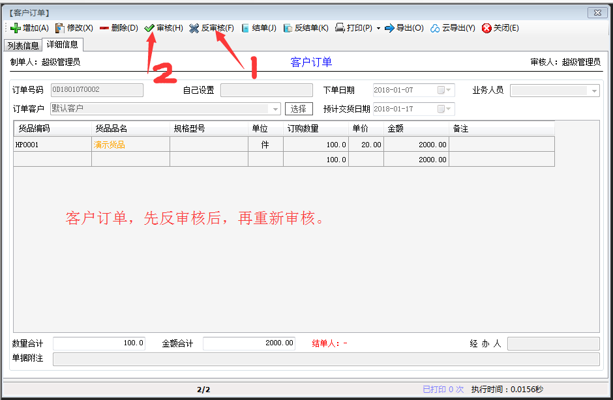
Task: Click the 云导出(Y) cloud export icon
Action: click(434, 28)
